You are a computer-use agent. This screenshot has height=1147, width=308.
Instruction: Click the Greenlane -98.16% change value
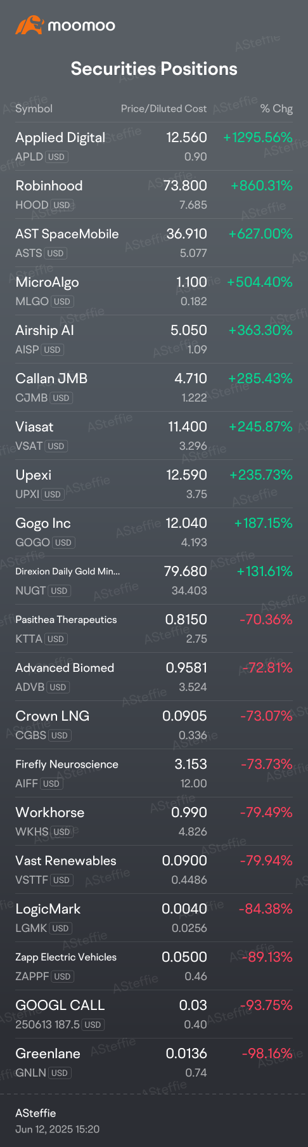[267, 1054]
